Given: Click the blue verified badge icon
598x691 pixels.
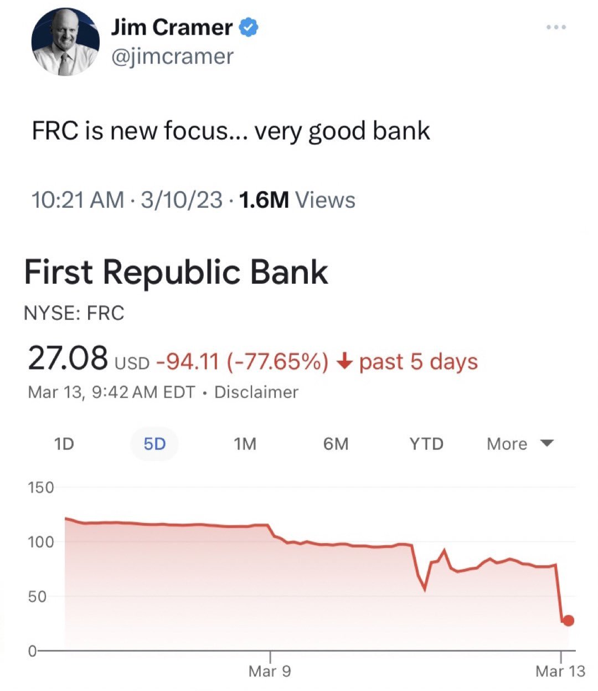Looking at the screenshot, I should point(249,28).
